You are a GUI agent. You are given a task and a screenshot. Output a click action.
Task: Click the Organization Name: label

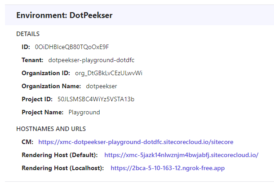51,86
